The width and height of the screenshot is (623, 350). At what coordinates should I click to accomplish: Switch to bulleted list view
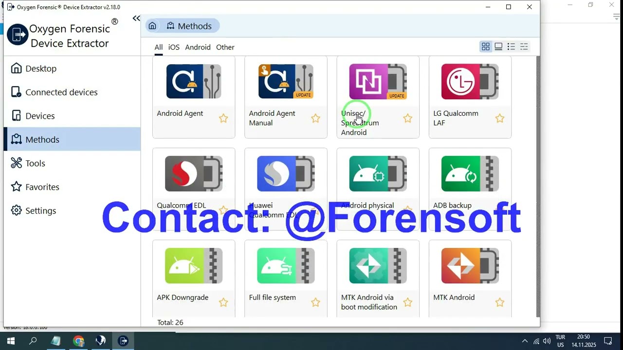click(511, 47)
